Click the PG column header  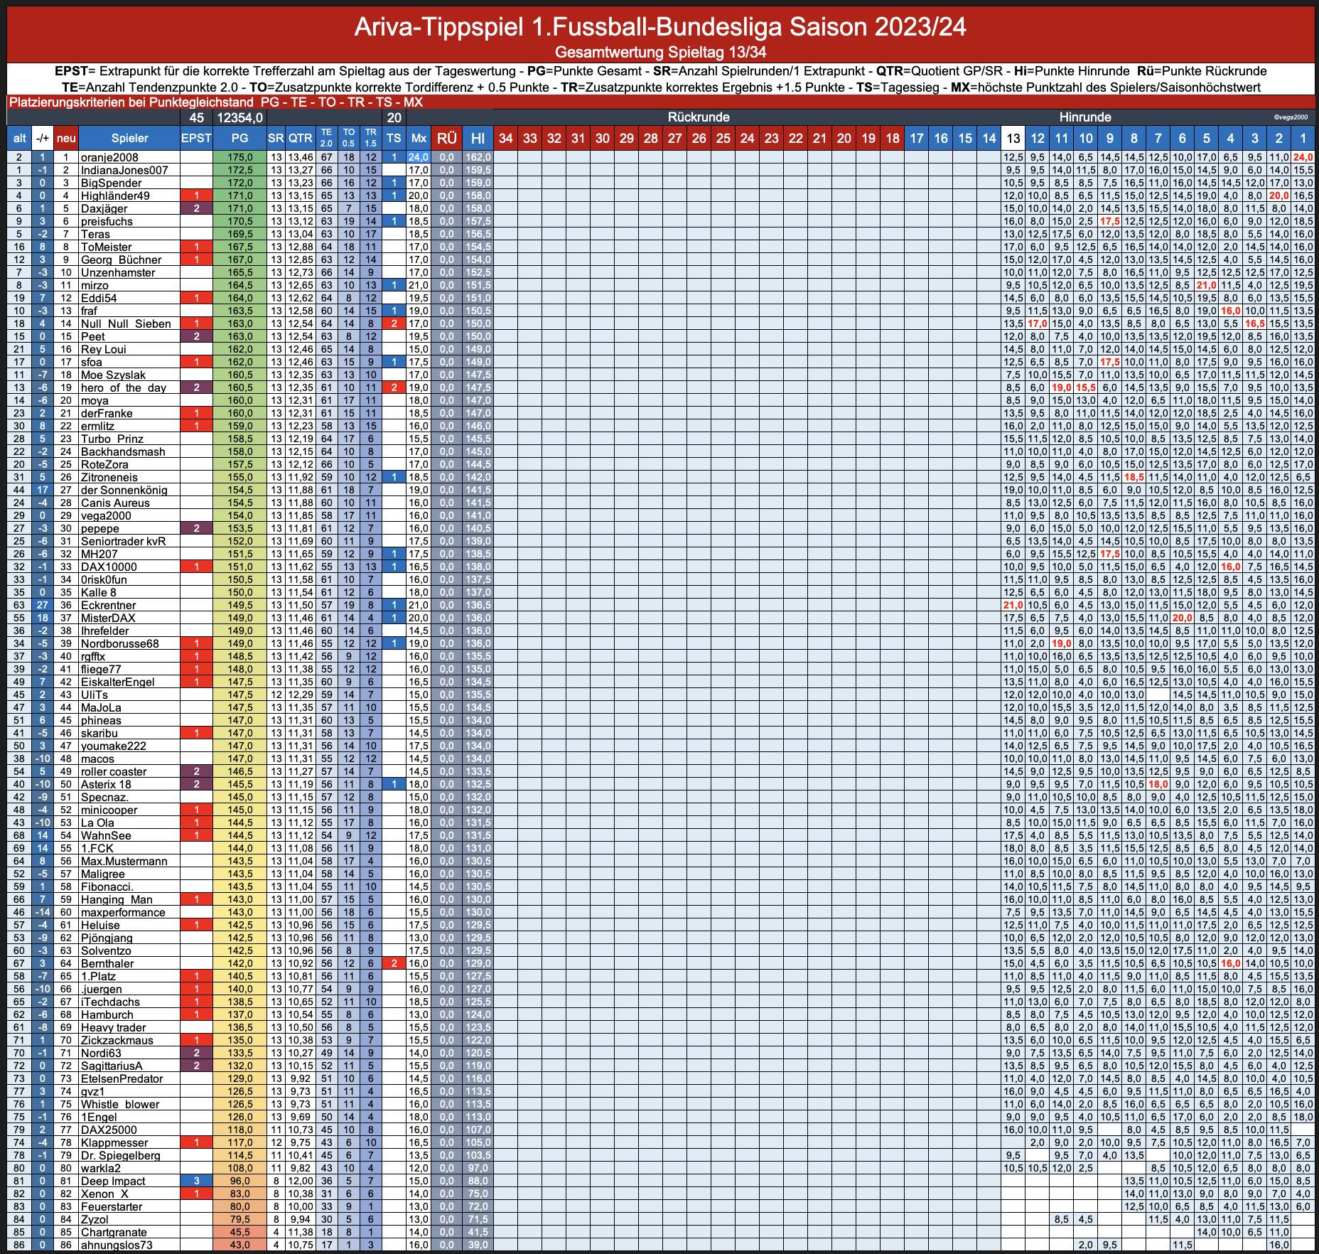[x=239, y=138]
